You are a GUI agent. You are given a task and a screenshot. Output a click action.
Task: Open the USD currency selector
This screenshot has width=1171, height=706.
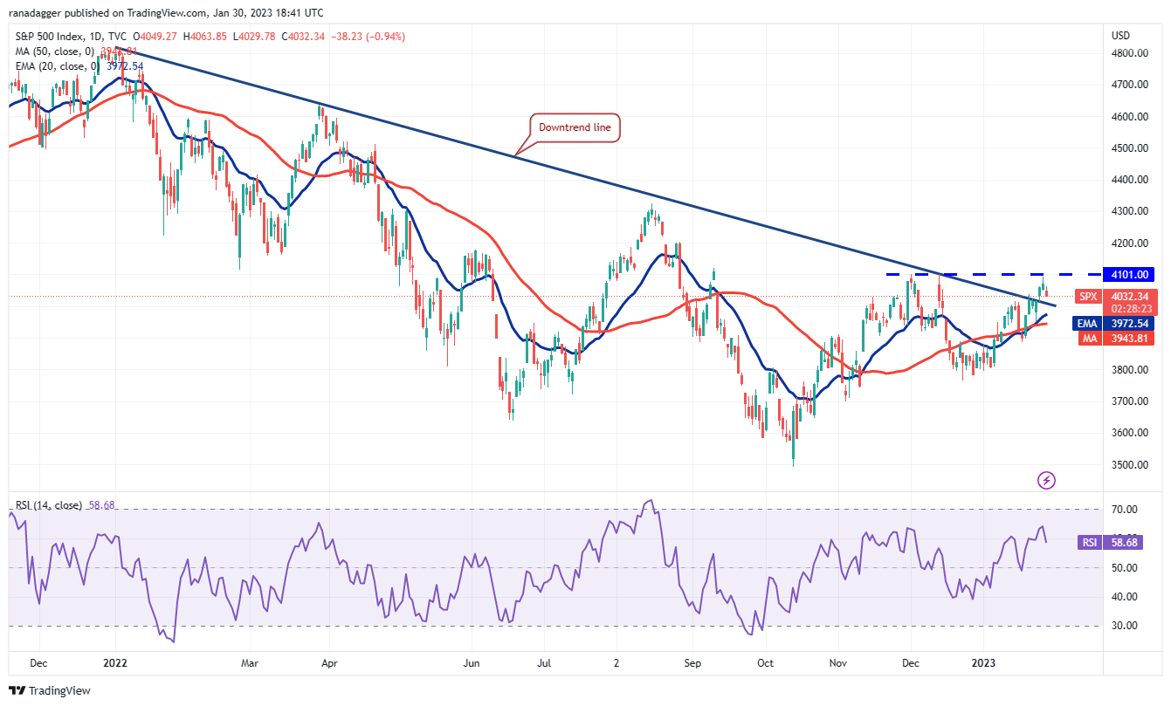tap(1120, 36)
